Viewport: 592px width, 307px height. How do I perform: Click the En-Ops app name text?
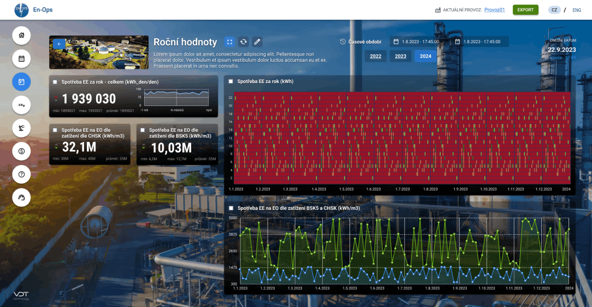[x=43, y=10]
